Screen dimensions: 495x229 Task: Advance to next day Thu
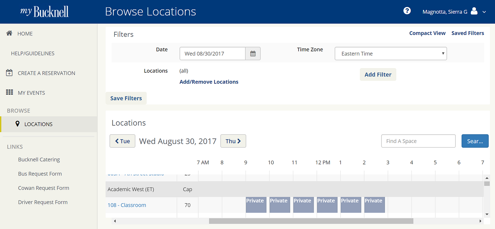click(233, 141)
